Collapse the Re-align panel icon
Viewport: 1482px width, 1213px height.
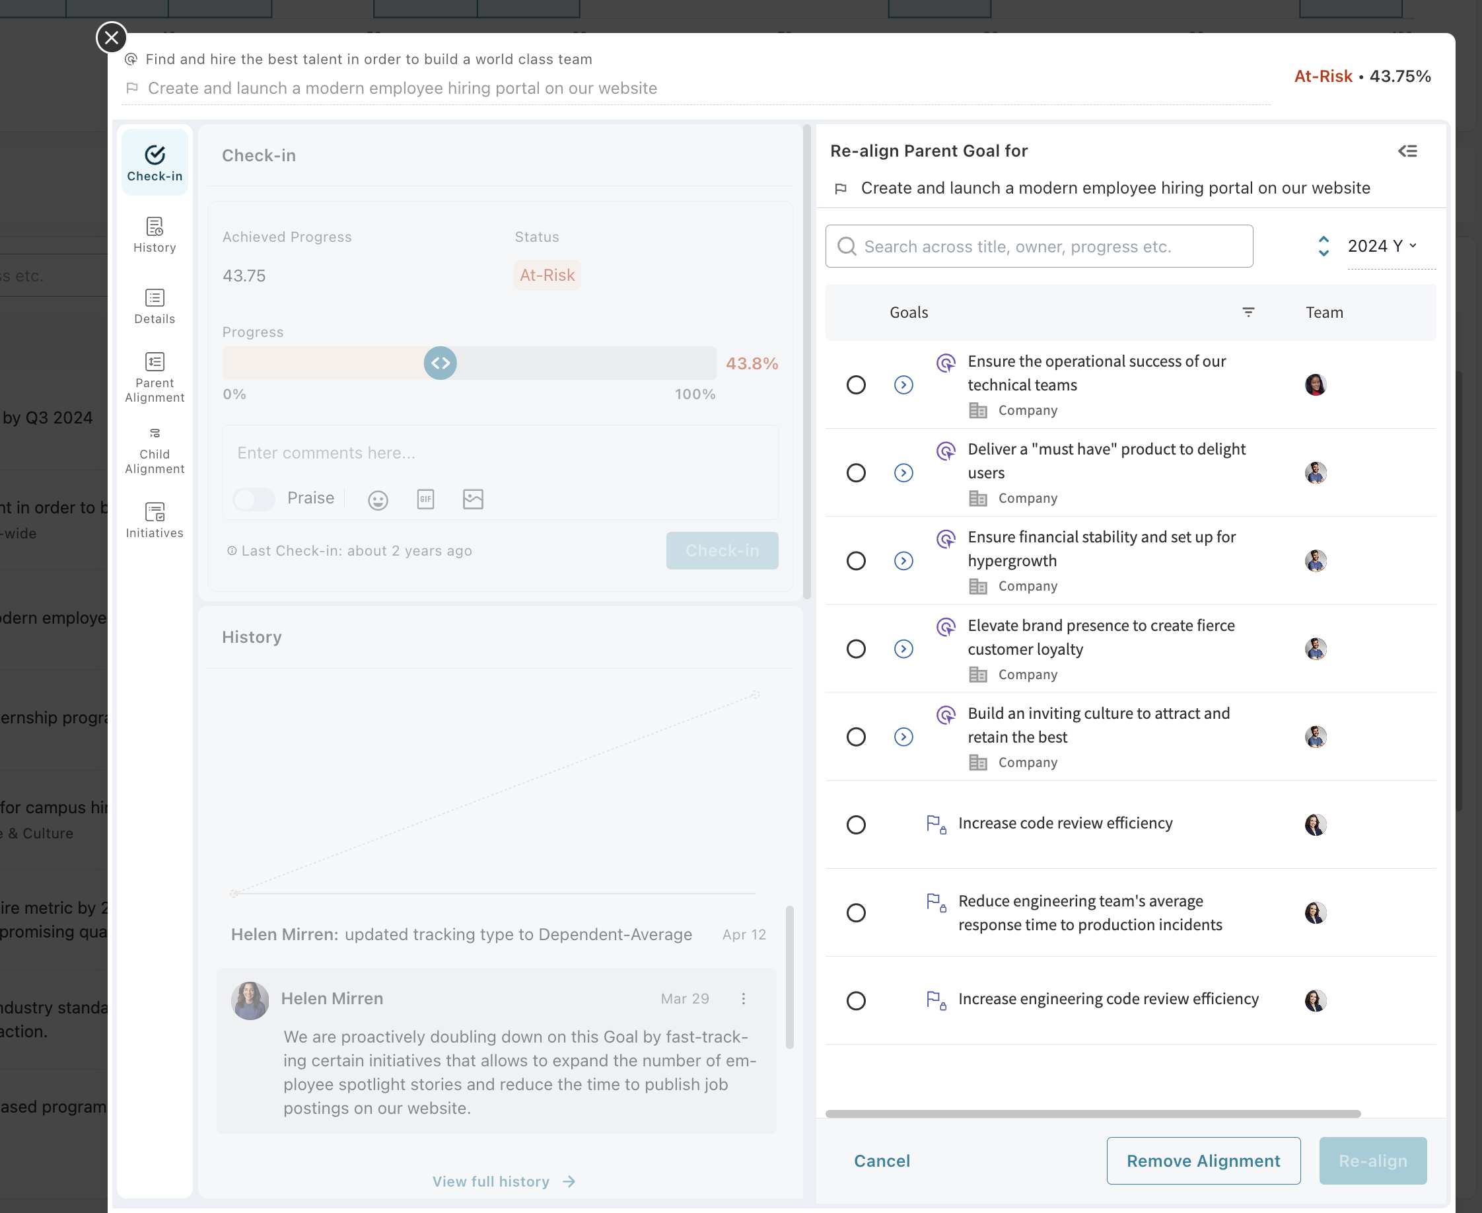click(1407, 151)
